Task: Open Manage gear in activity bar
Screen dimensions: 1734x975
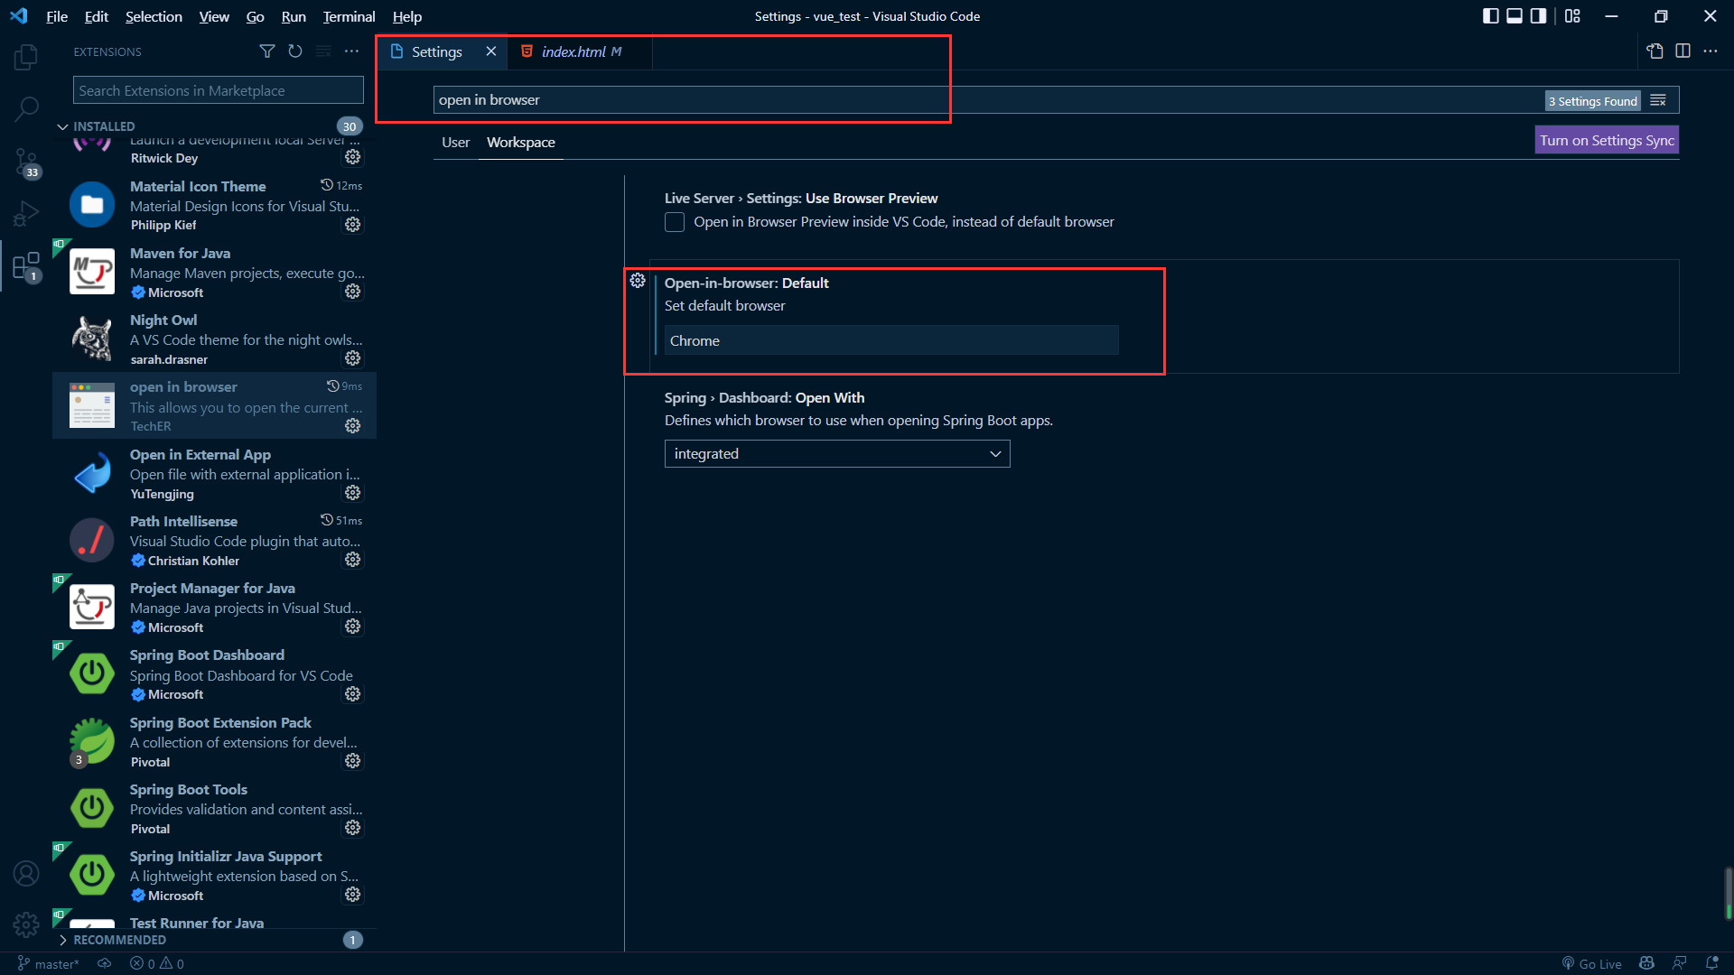Action: coord(26,924)
